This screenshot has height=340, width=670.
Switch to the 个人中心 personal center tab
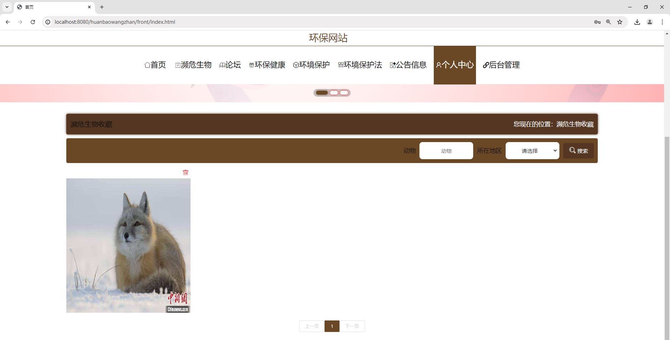454,65
